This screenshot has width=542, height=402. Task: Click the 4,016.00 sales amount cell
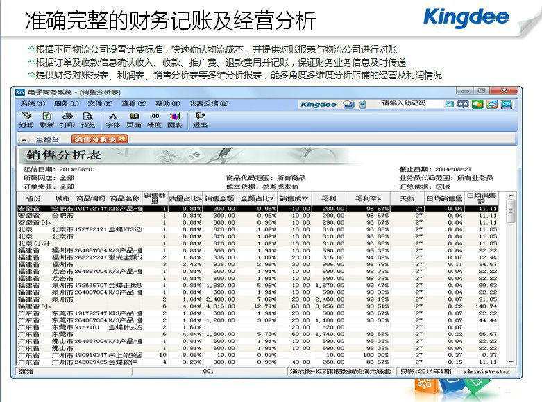click(221, 306)
